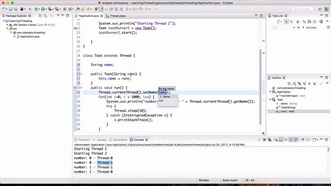Toggle Scroll Lock in Console toolbar
Viewport: 331px width, 186px height.
tap(281, 139)
